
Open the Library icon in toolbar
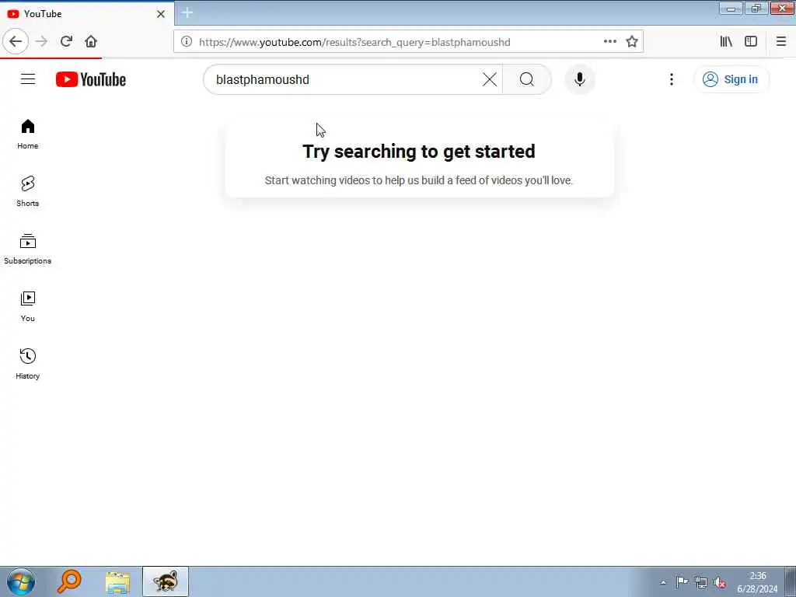coord(726,42)
